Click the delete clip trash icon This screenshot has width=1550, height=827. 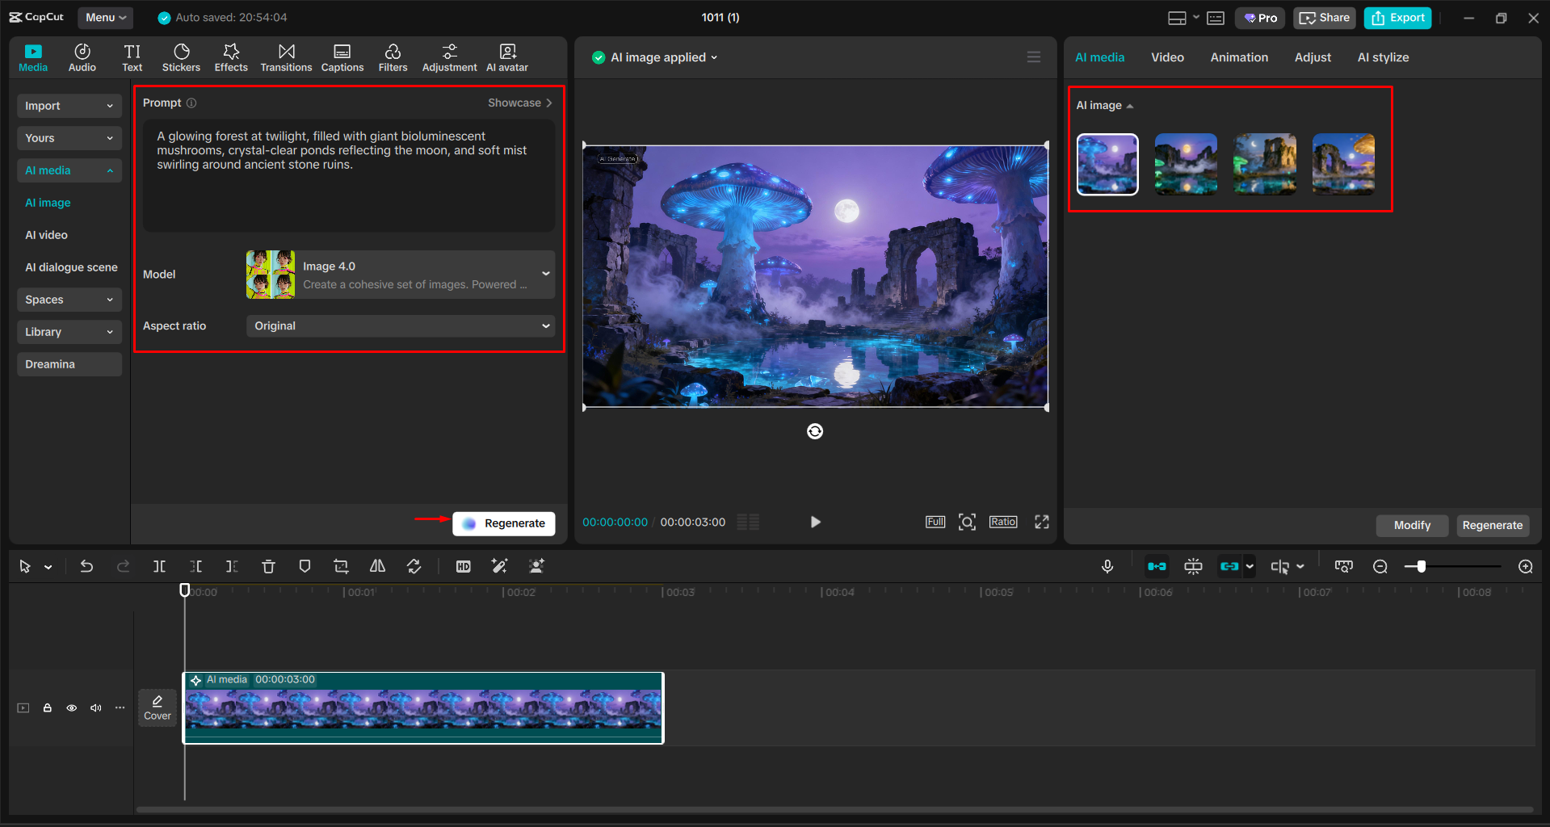click(268, 567)
